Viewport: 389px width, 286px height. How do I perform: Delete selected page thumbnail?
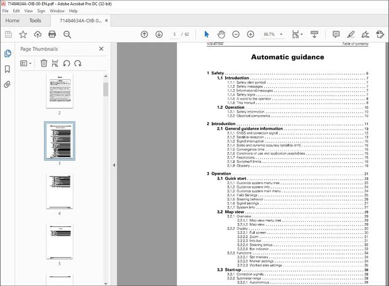click(44, 63)
